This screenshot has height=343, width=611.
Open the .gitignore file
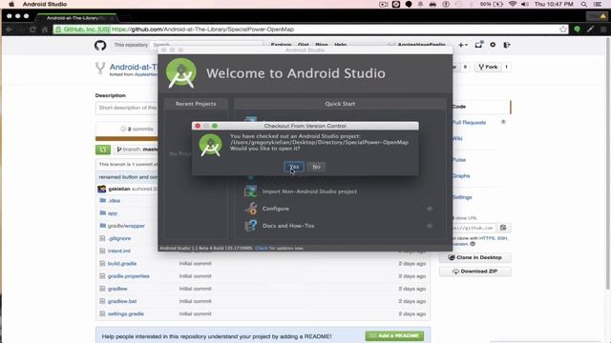pos(119,238)
